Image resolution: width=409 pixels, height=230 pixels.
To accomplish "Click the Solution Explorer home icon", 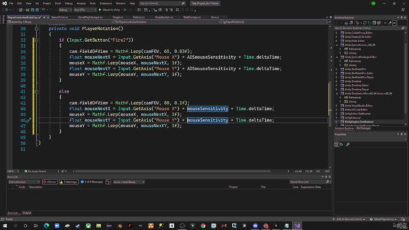I will click(x=346, y=23).
